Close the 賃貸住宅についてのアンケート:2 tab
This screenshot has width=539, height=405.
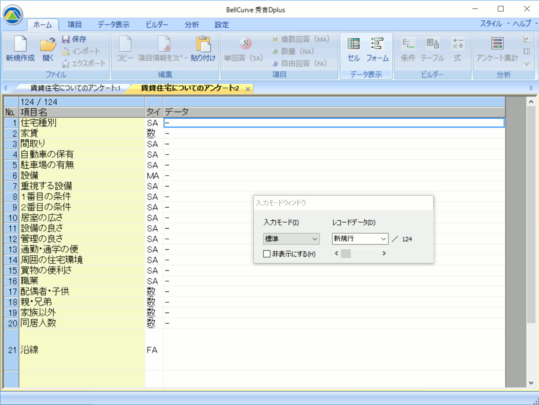[x=248, y=89]
